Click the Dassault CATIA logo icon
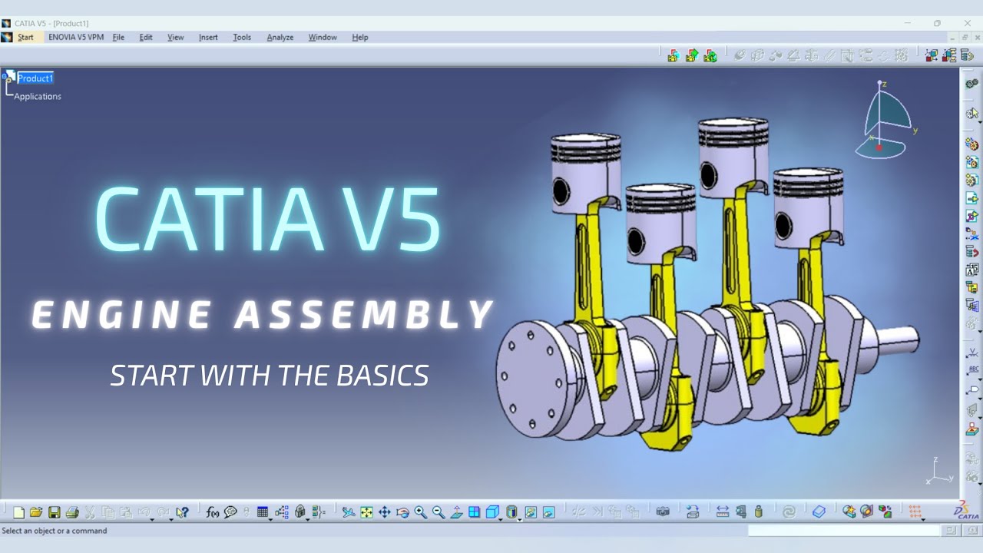 pyautogui.click(x=966, y=512)
